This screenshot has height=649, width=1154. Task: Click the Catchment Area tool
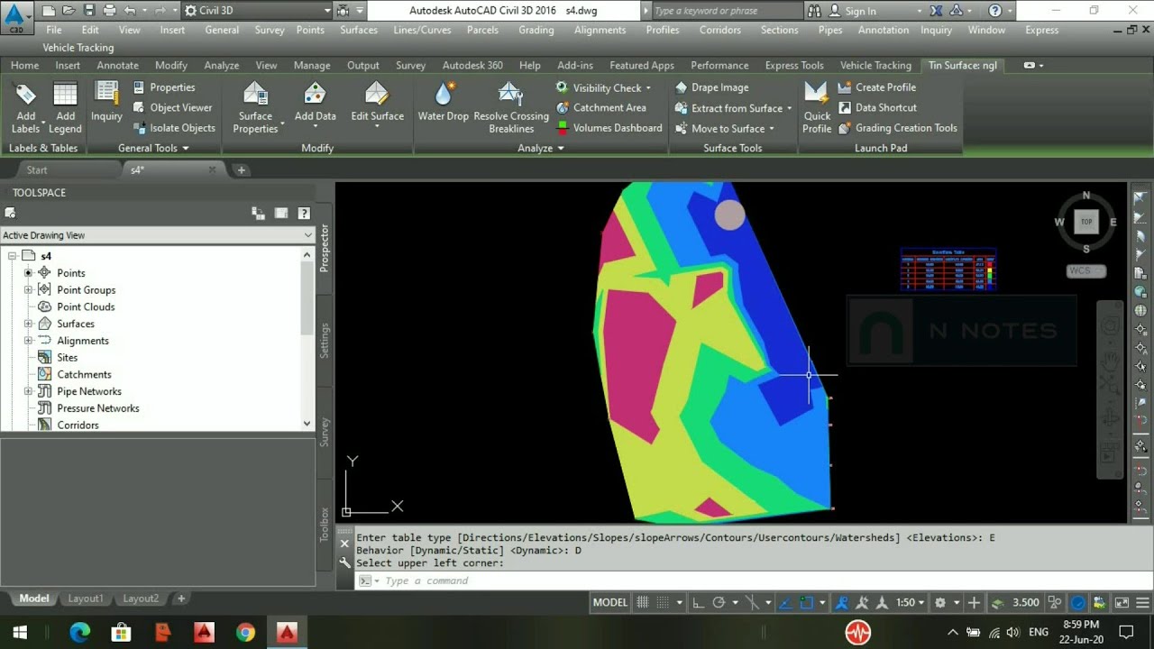tap(600, 107)
